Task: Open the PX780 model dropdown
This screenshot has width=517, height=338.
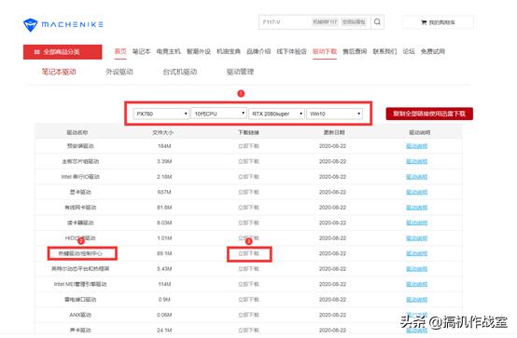Action: 161,114
